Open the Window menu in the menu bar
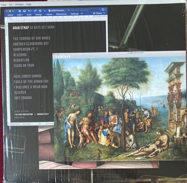The height and width of the screenshot is (183, 187). click(19, 4)
